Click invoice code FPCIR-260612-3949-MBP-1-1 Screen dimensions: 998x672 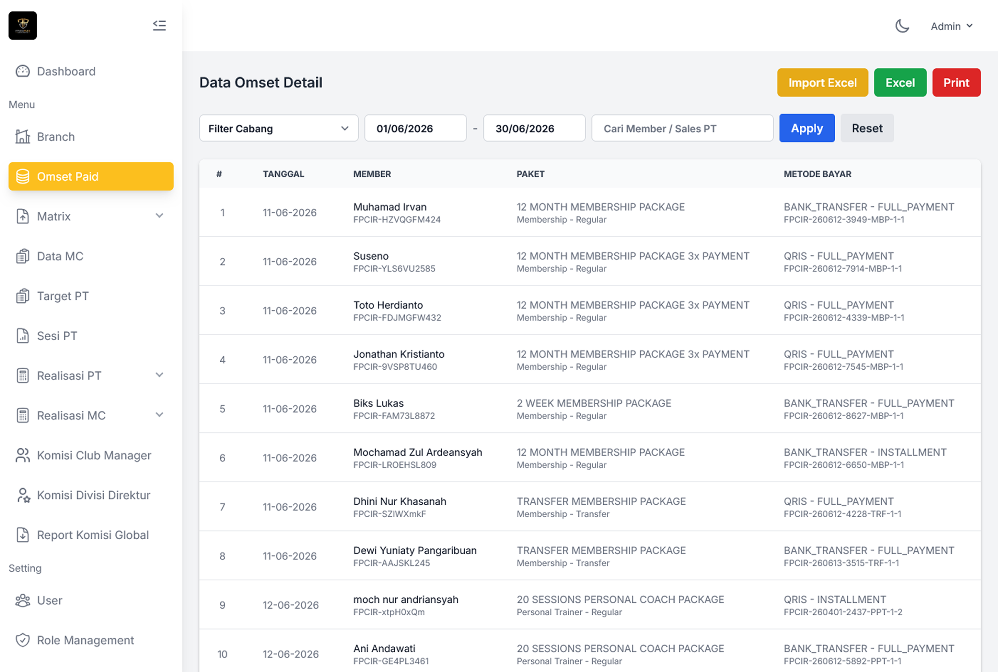click(x=844, y=220)
